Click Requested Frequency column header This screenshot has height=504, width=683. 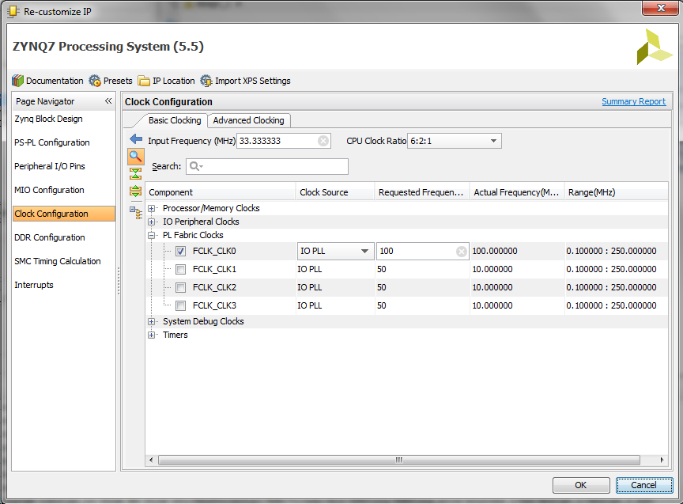pos(422,192)
